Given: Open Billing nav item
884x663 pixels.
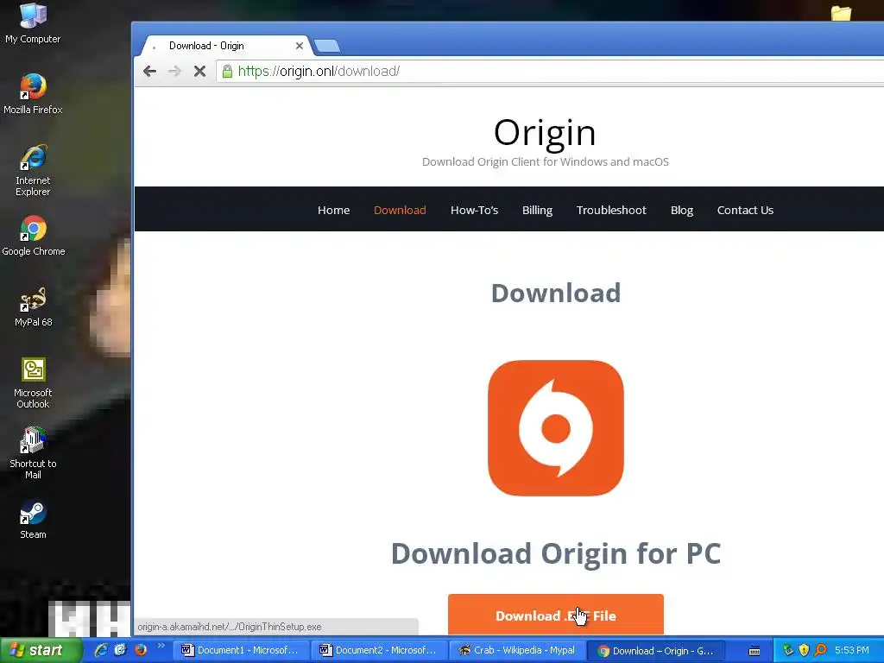Looking at the screenshot, I should 537,211.
